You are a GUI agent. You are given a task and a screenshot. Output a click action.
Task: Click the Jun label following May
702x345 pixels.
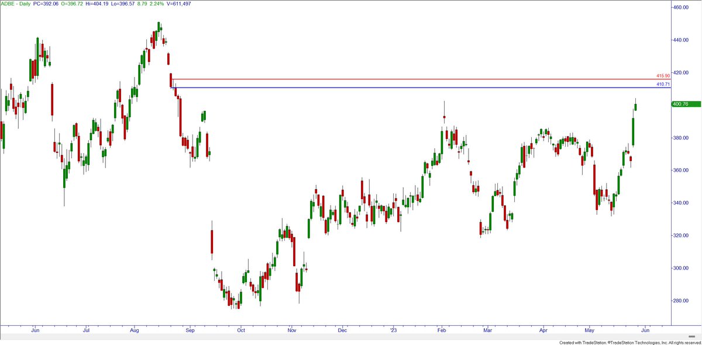pyautogui.click(x=645, y=329)
